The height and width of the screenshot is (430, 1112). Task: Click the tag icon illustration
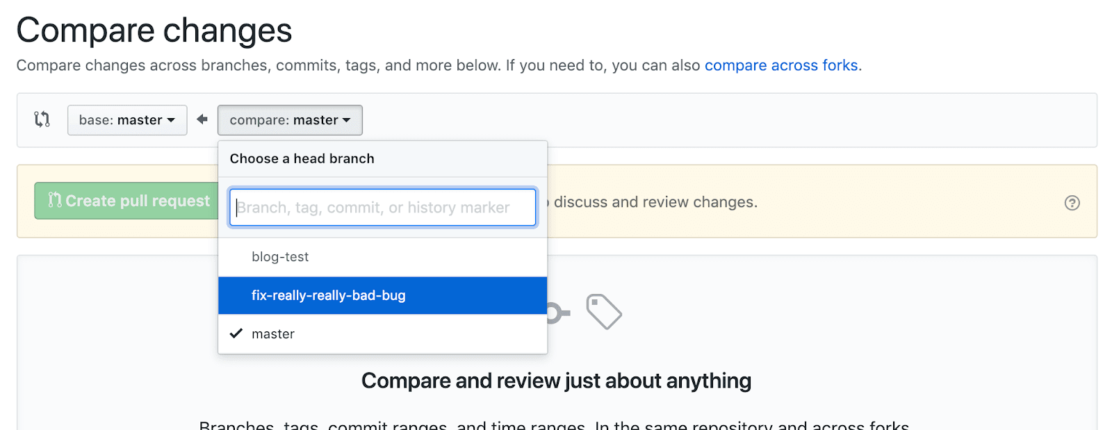(603, 311)
